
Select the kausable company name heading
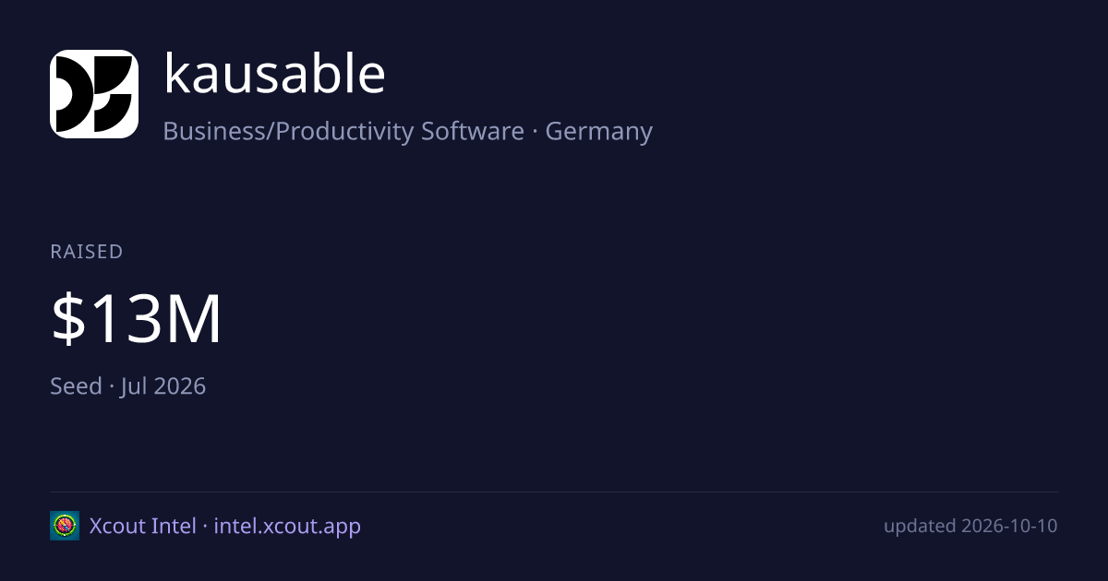click(274, 74)
